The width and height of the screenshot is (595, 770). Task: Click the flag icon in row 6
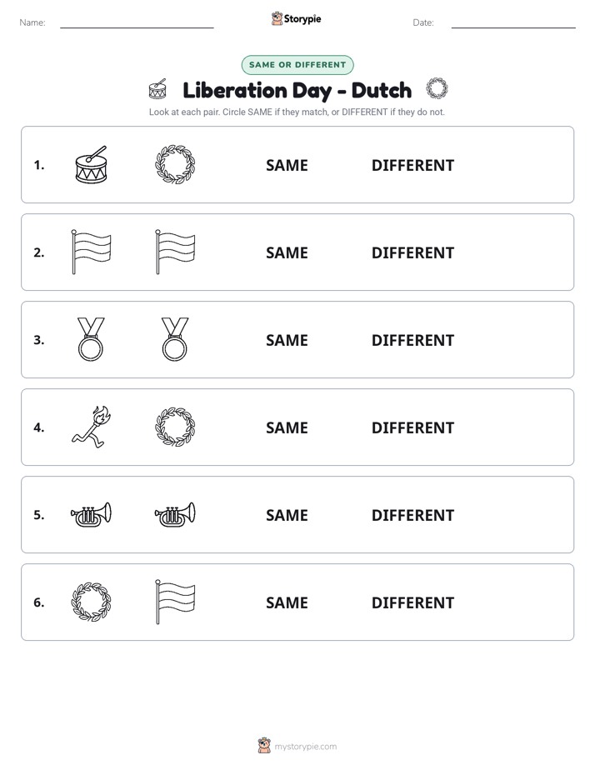(175, 602)
